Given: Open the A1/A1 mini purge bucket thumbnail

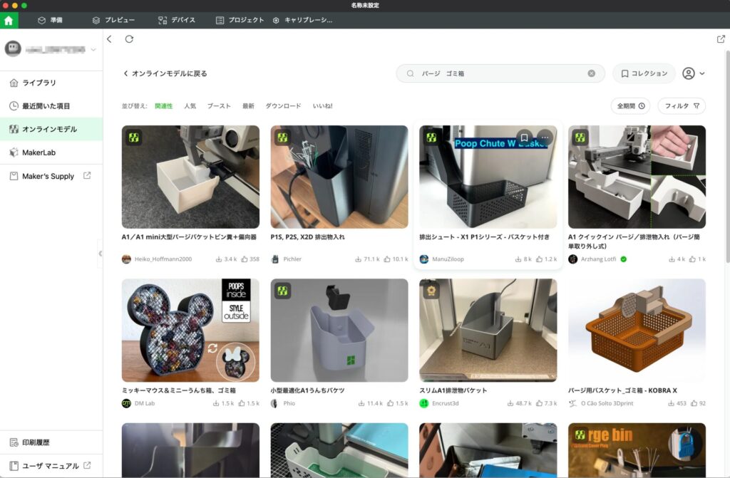Looking at the screenshot, I should point(190,177).
